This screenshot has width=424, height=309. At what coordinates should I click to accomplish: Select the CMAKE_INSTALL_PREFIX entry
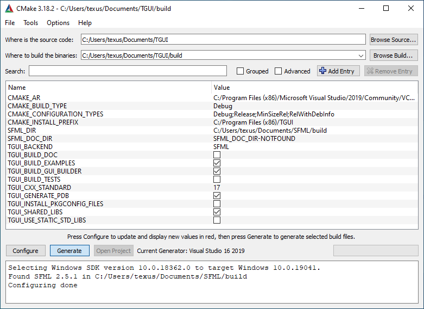point(43,122)
